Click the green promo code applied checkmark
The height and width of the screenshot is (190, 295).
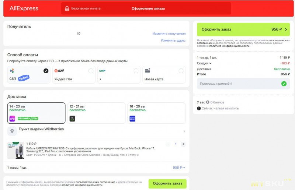[x=284, y=84]
